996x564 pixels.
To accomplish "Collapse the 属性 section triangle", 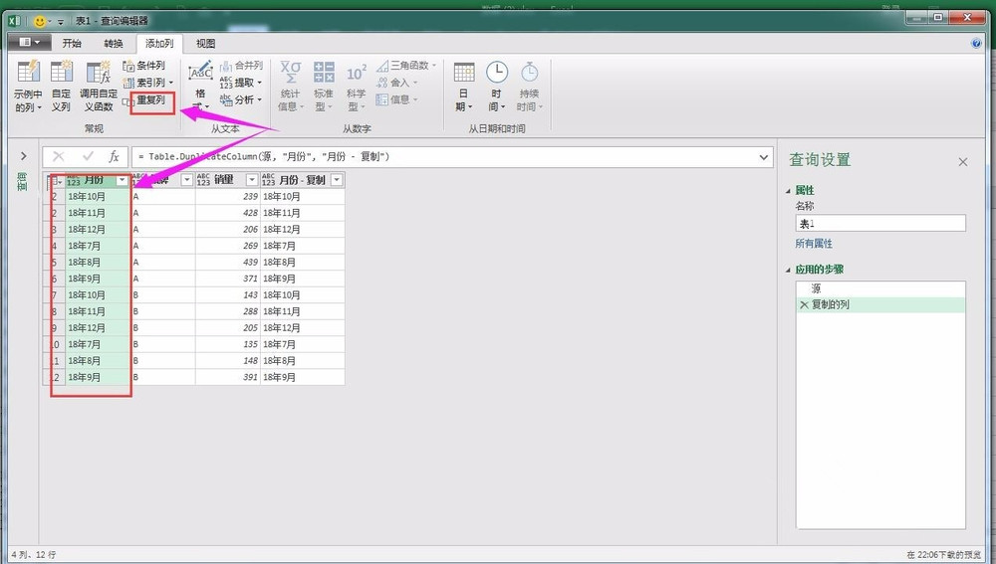I will (x=788, y=190).
